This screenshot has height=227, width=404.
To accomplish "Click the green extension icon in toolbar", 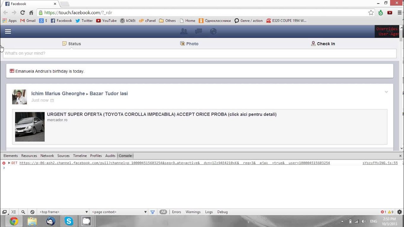I will [381, 13].
